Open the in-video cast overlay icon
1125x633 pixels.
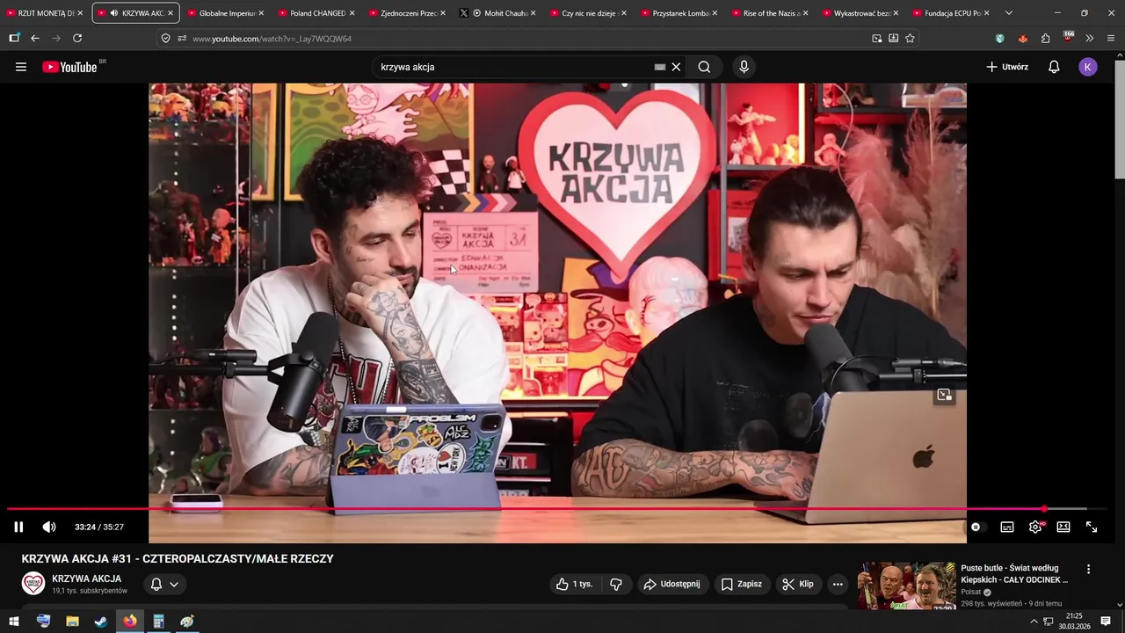(x=945, y=395)
